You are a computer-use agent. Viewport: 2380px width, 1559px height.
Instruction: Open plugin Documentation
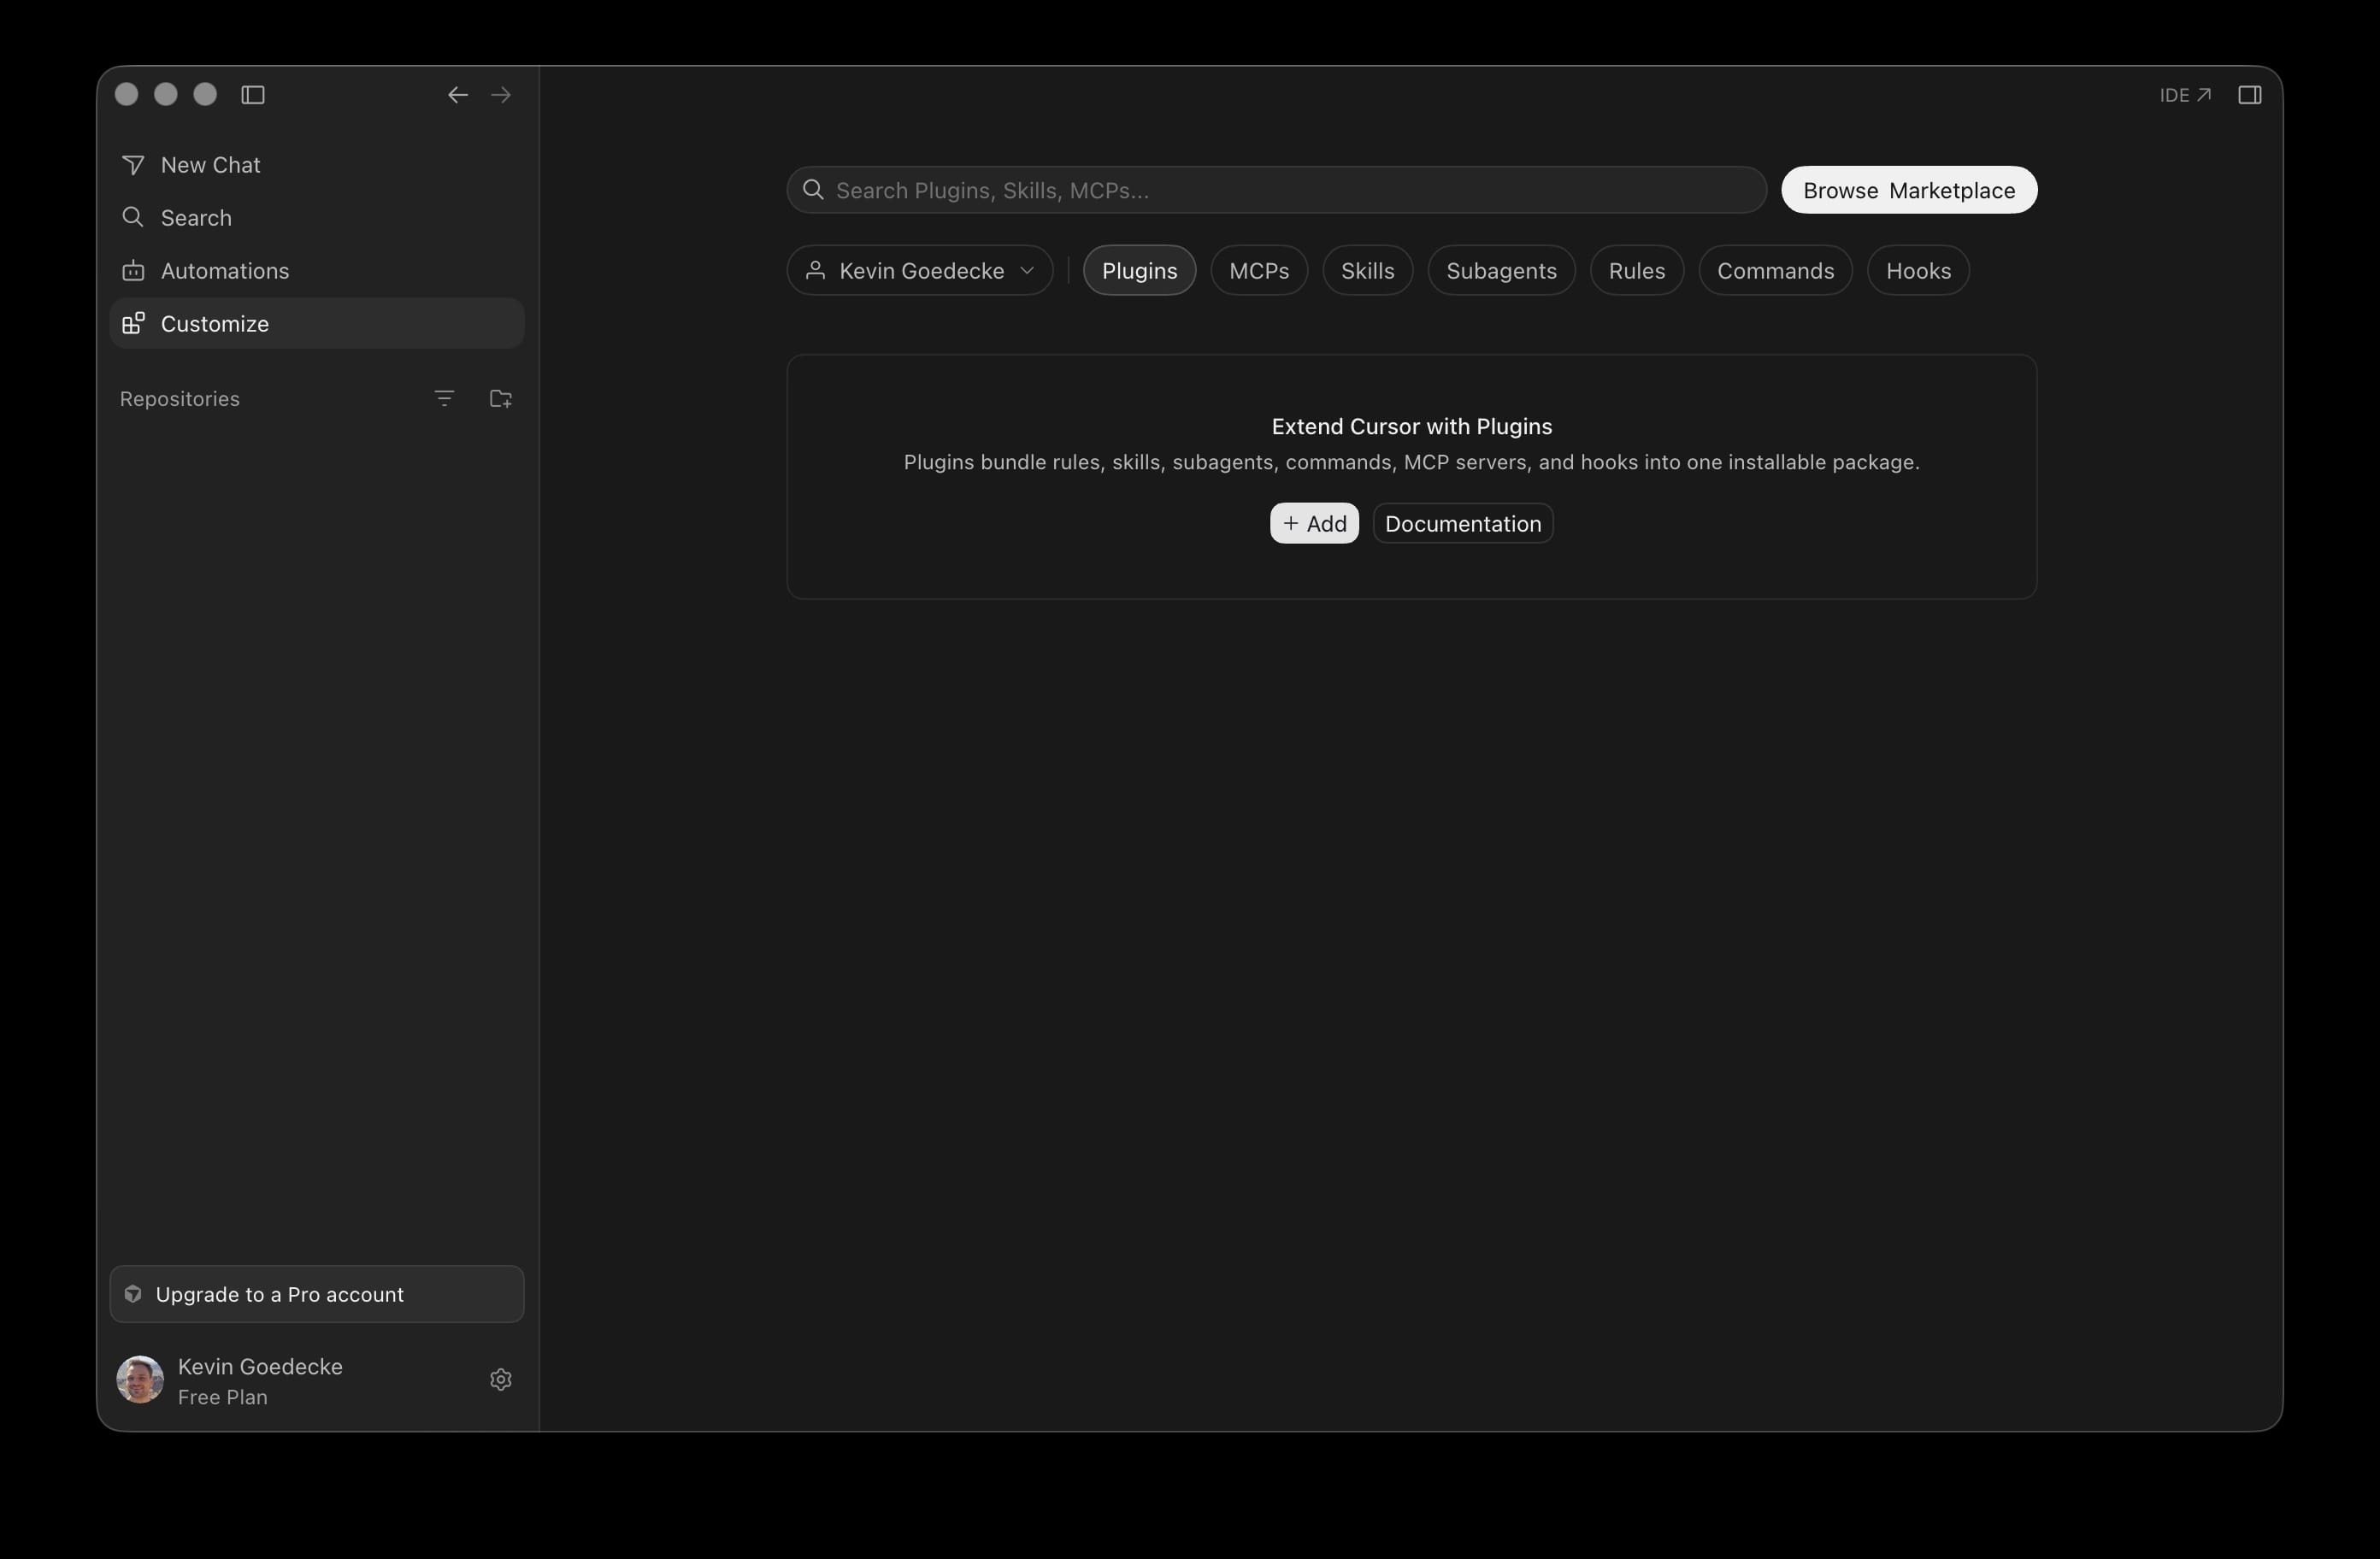[1463, 524]
